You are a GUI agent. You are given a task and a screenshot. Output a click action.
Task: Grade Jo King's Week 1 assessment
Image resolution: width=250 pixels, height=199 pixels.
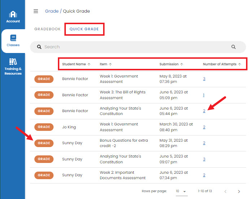click(x=44, y=127)
